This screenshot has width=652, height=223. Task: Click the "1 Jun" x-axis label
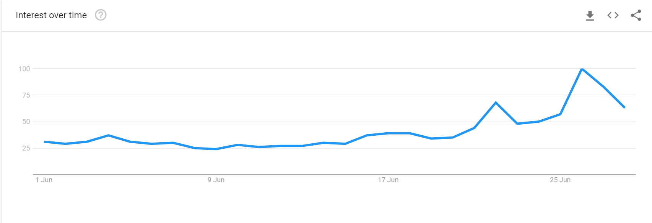[44, 180]
